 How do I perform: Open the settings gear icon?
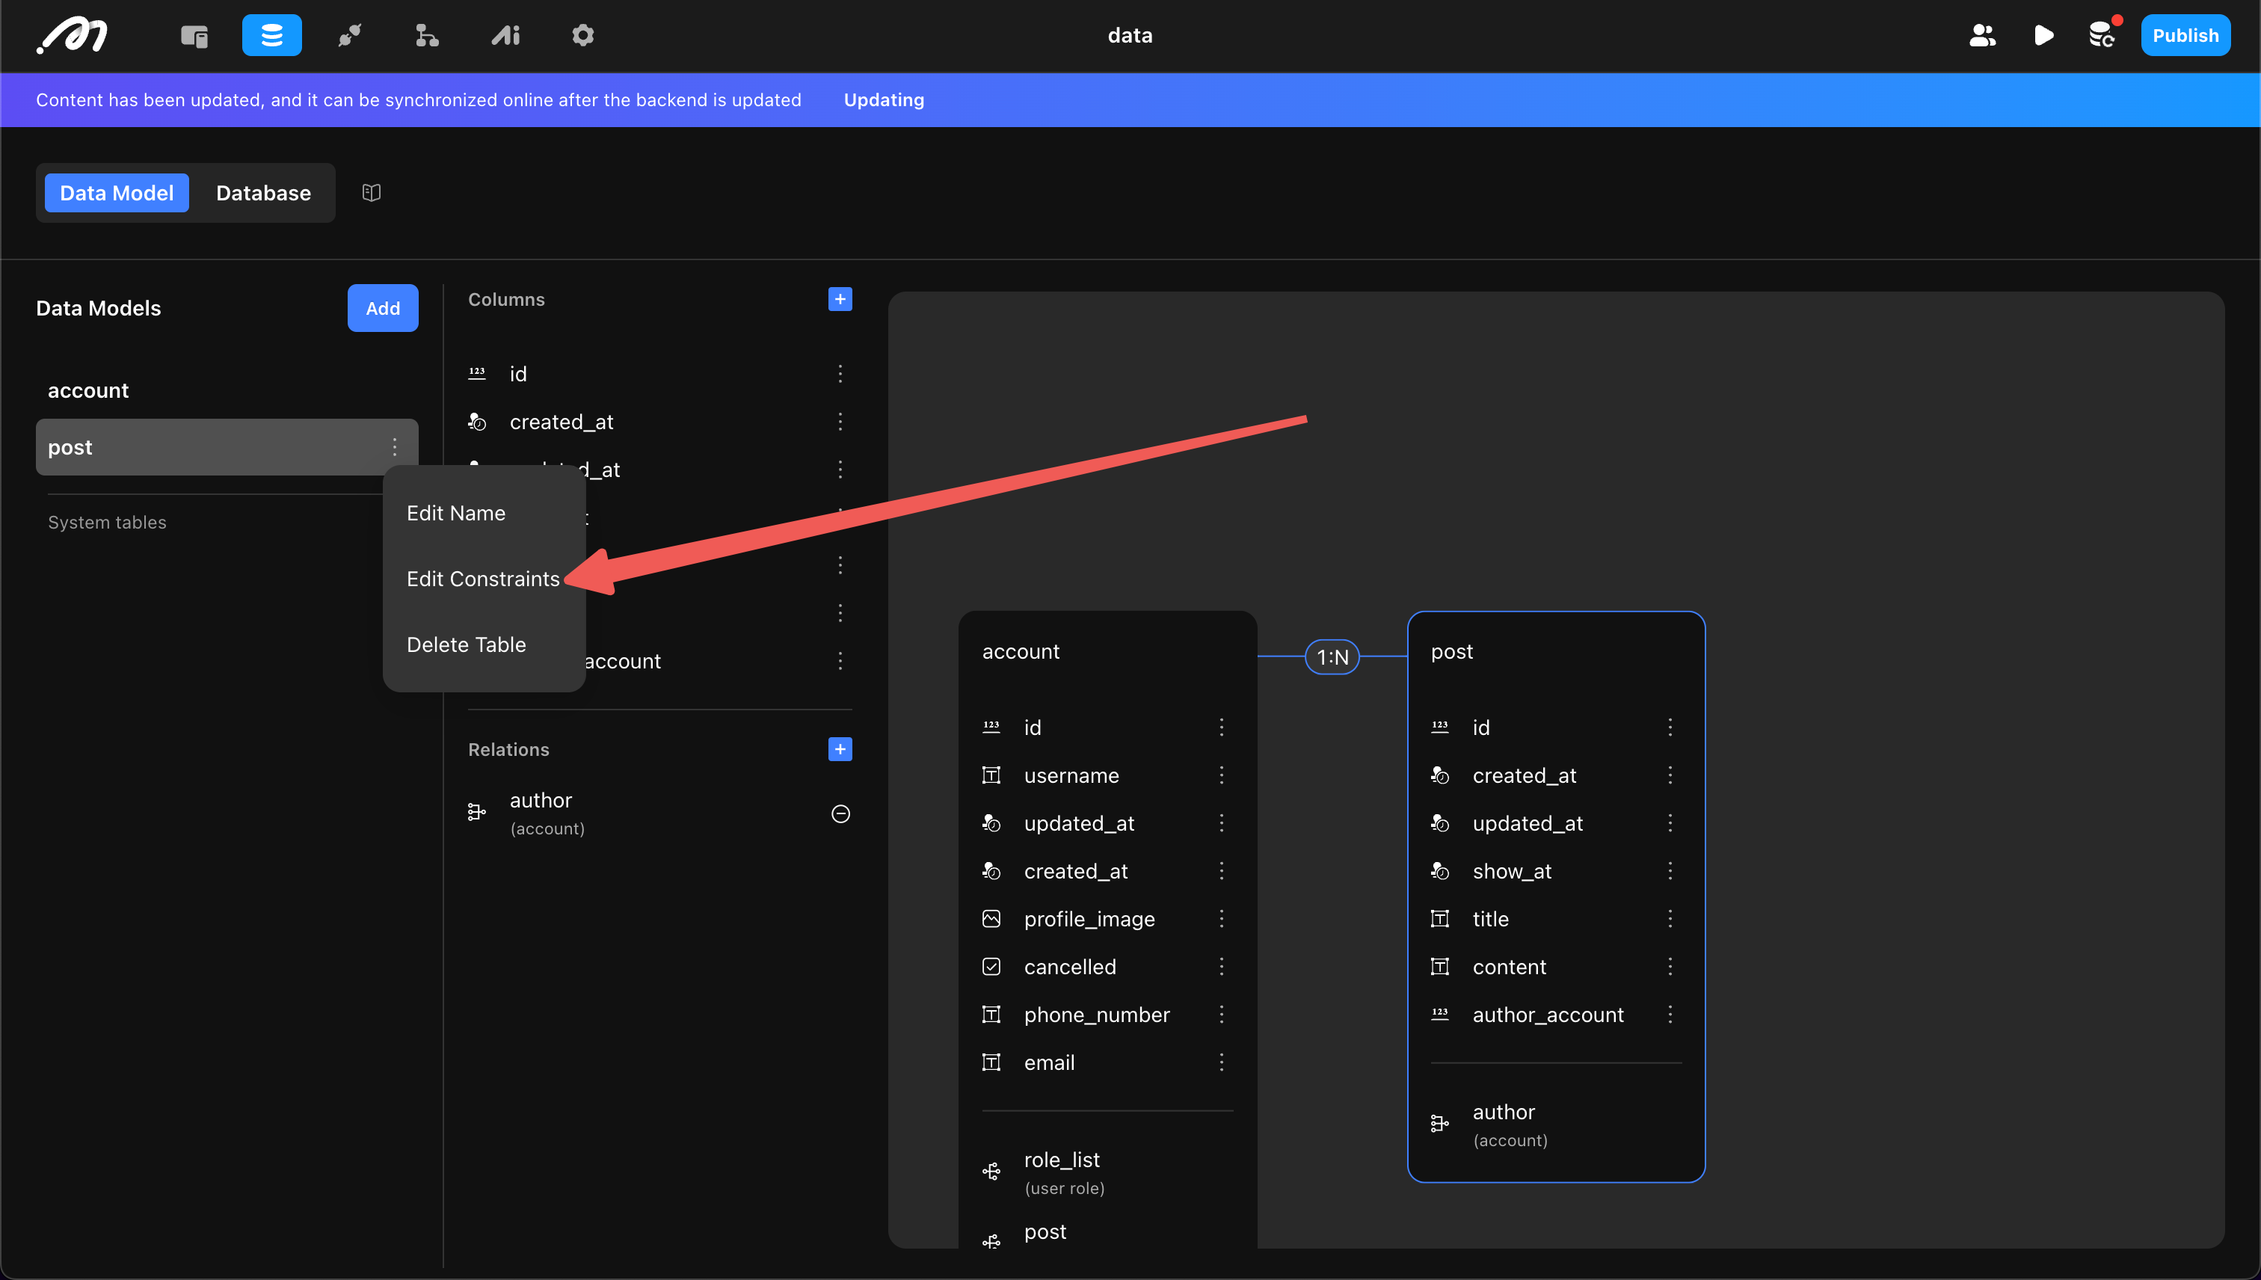coord(583,36)
